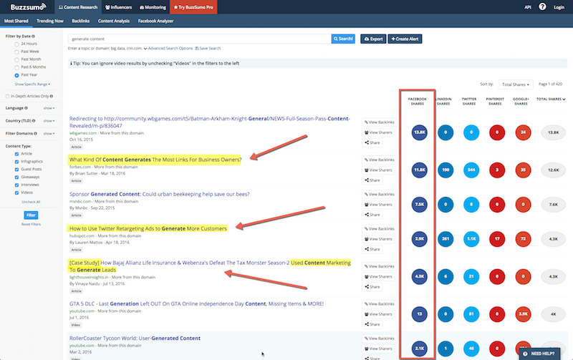
Task: Click Try BuzzSumo Pro button
Action: (193, 7)
